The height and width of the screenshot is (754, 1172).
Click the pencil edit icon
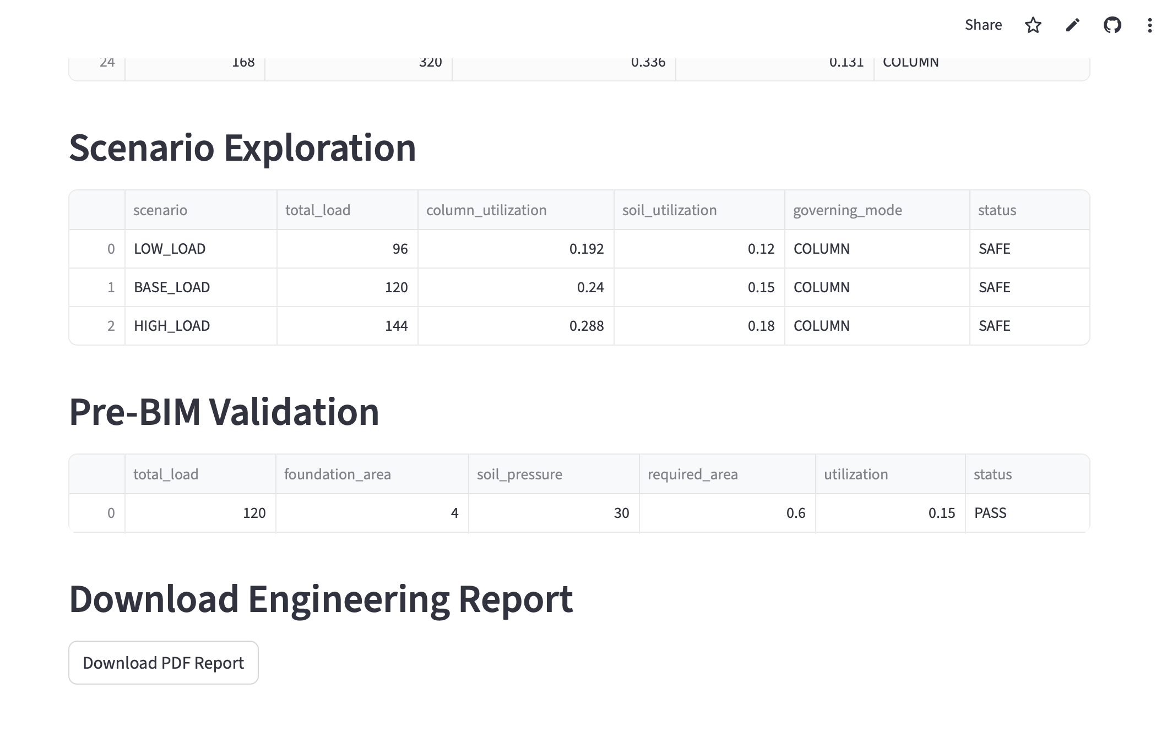point(1072,25)
